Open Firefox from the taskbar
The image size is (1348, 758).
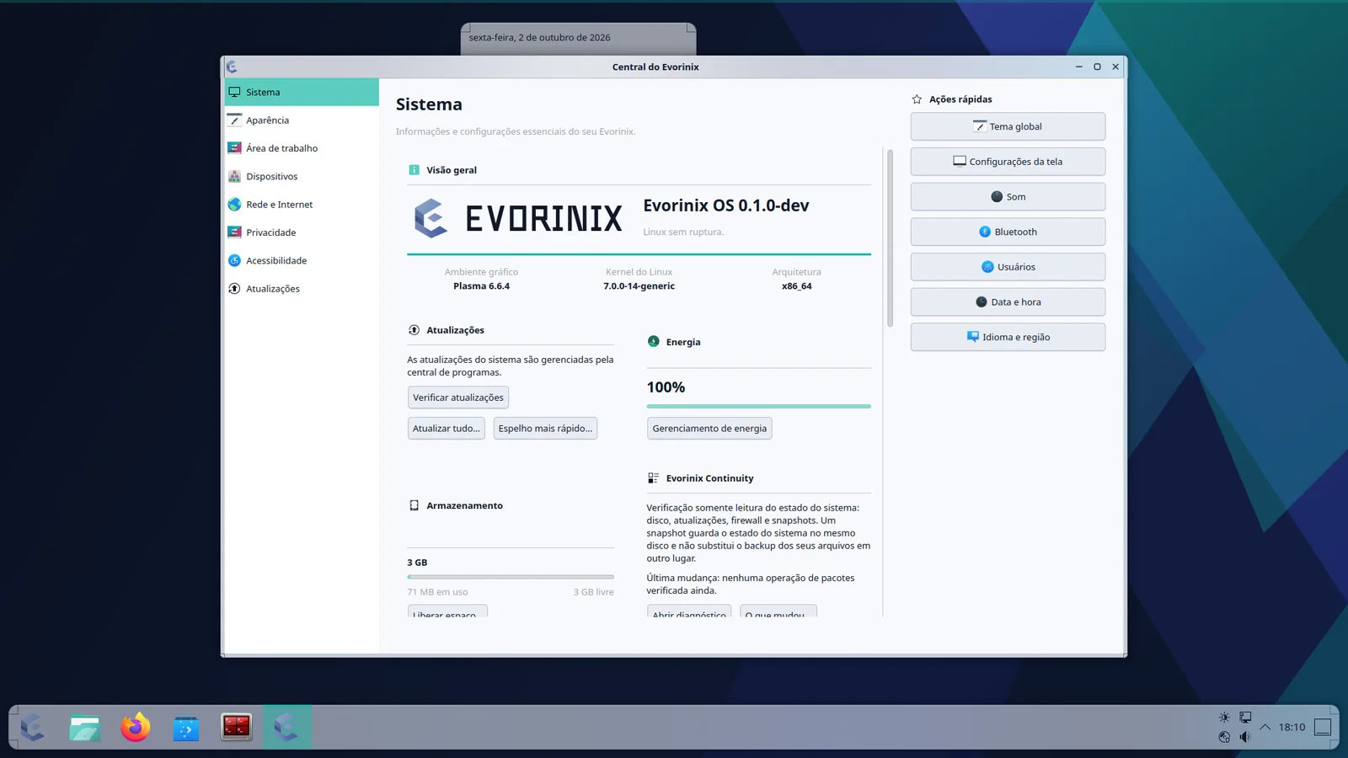[x=135, y=727]
